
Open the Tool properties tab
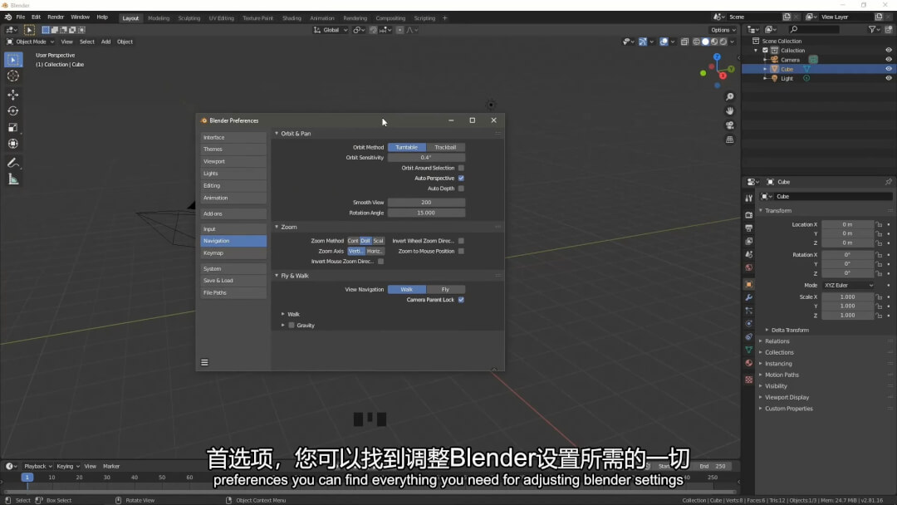coord(749,198)
